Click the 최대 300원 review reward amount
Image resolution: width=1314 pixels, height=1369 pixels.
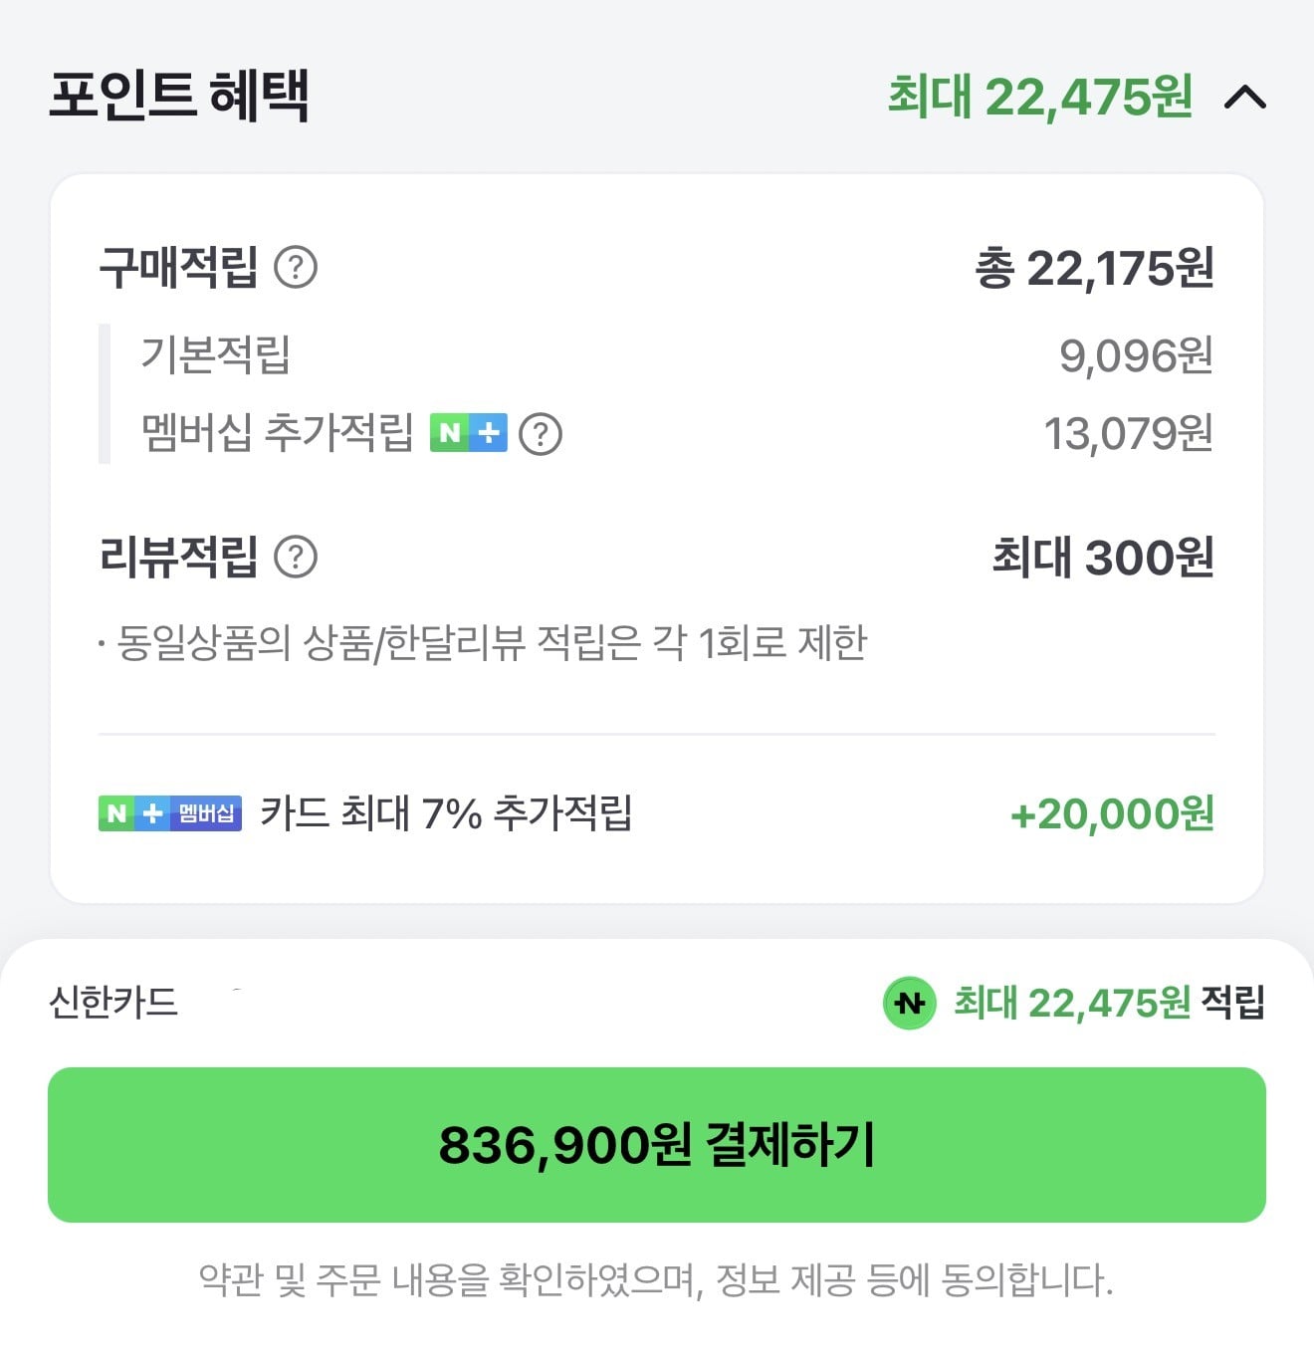click(1103, 558)
